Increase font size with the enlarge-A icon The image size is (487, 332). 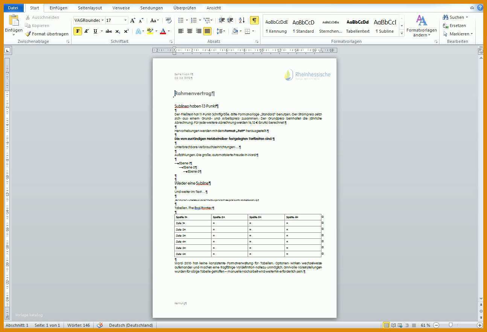click(132, 20)
